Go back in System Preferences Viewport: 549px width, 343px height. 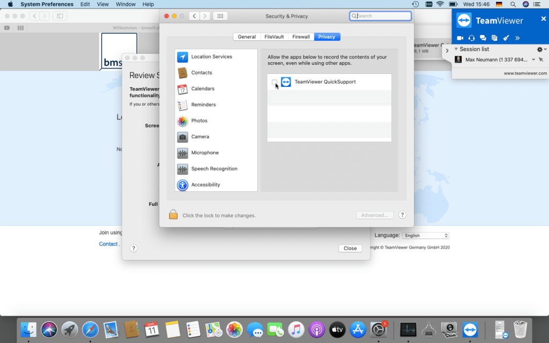coord(194,16)
